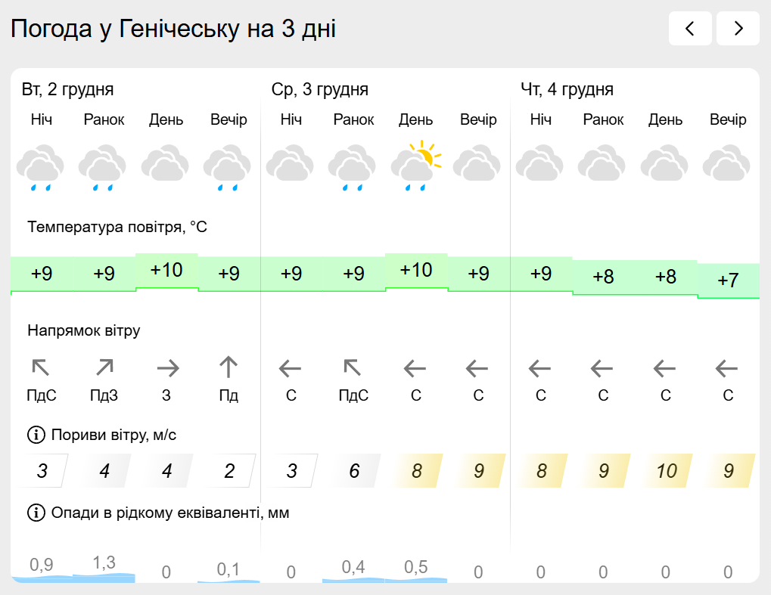Click Tuesday День right-pointing wind arrow
The image size is (771, 595).
(167, 368)
